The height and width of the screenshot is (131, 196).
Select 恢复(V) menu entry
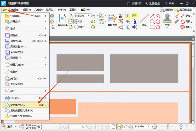tap(25, 72)
